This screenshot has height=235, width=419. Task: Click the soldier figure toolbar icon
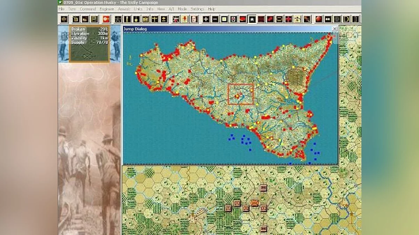pyautogui.click(x=297, y=19)
